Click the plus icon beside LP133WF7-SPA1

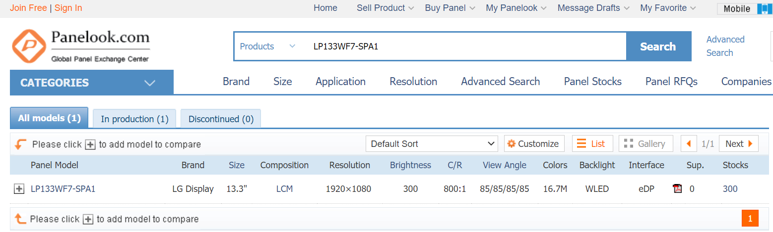point(19,188)
